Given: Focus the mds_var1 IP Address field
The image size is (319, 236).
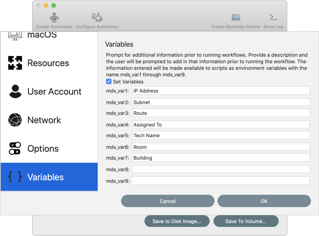Looking at the screenshot, I should (221, 91).
